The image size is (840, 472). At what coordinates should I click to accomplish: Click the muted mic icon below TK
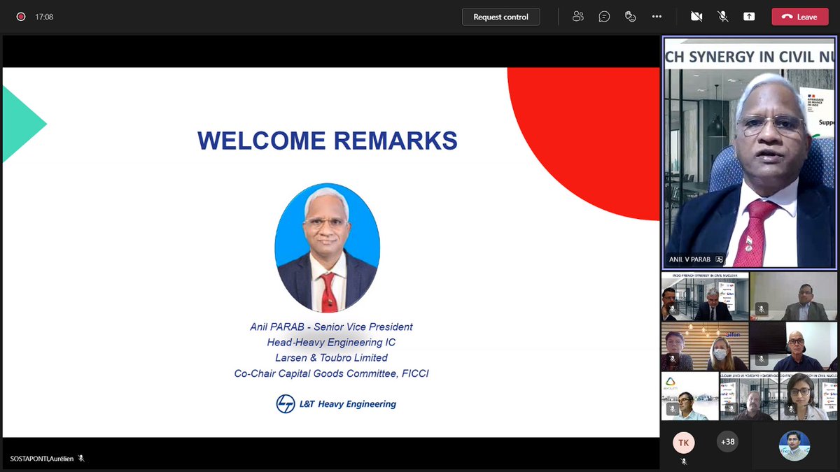pyautogui.click(x=684, y=461)
